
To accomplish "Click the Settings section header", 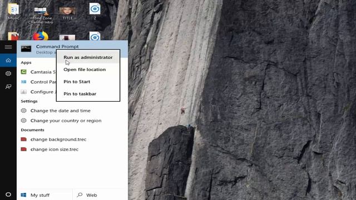I will click(x=29, y=101).
